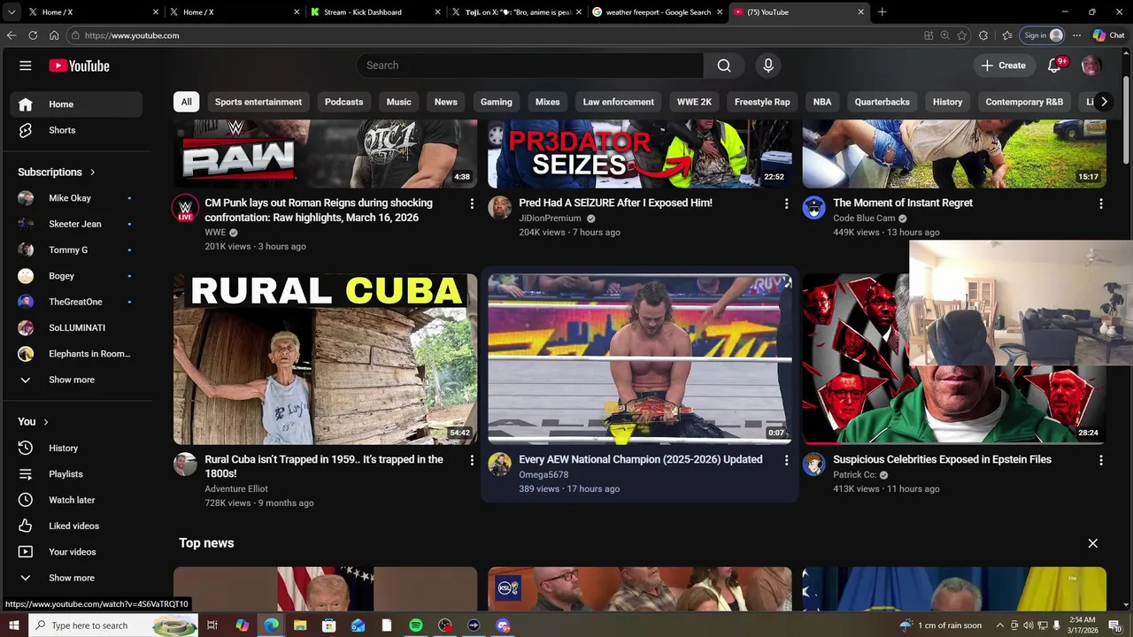Open new browser tab with plus button

click(x=882, y=12)
